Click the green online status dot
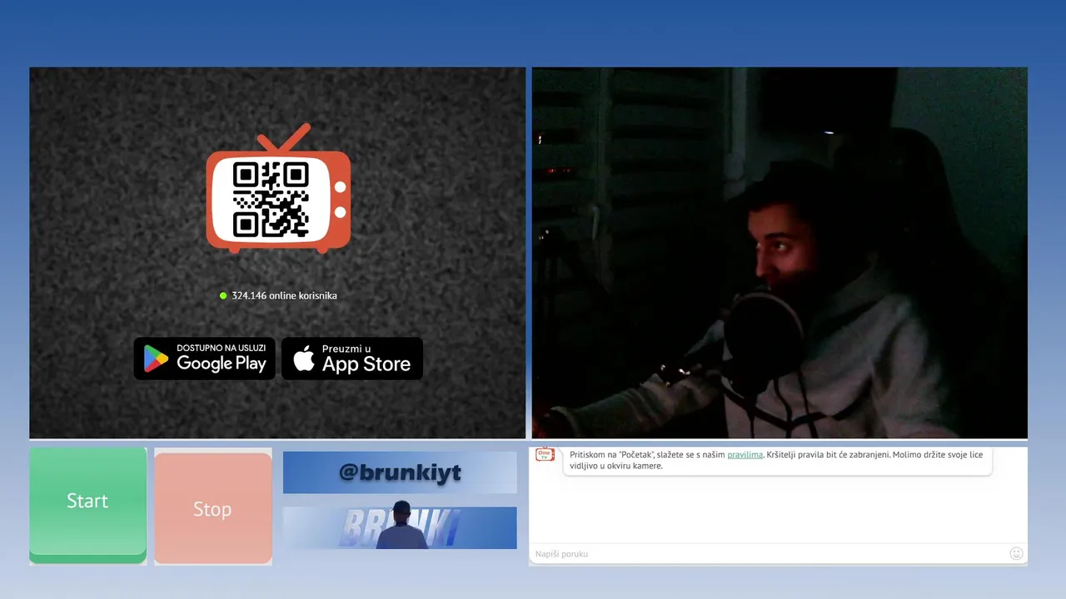 click(x=223, y=295)
